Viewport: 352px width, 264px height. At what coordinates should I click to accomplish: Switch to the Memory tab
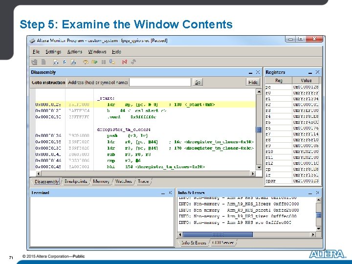(101, 181)
